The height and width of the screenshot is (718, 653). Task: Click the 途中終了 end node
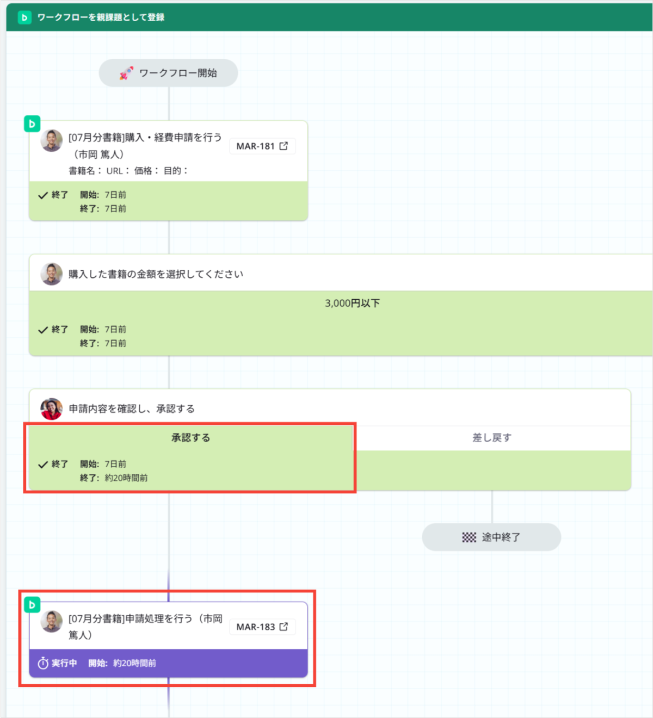click(x=491, y=537)
